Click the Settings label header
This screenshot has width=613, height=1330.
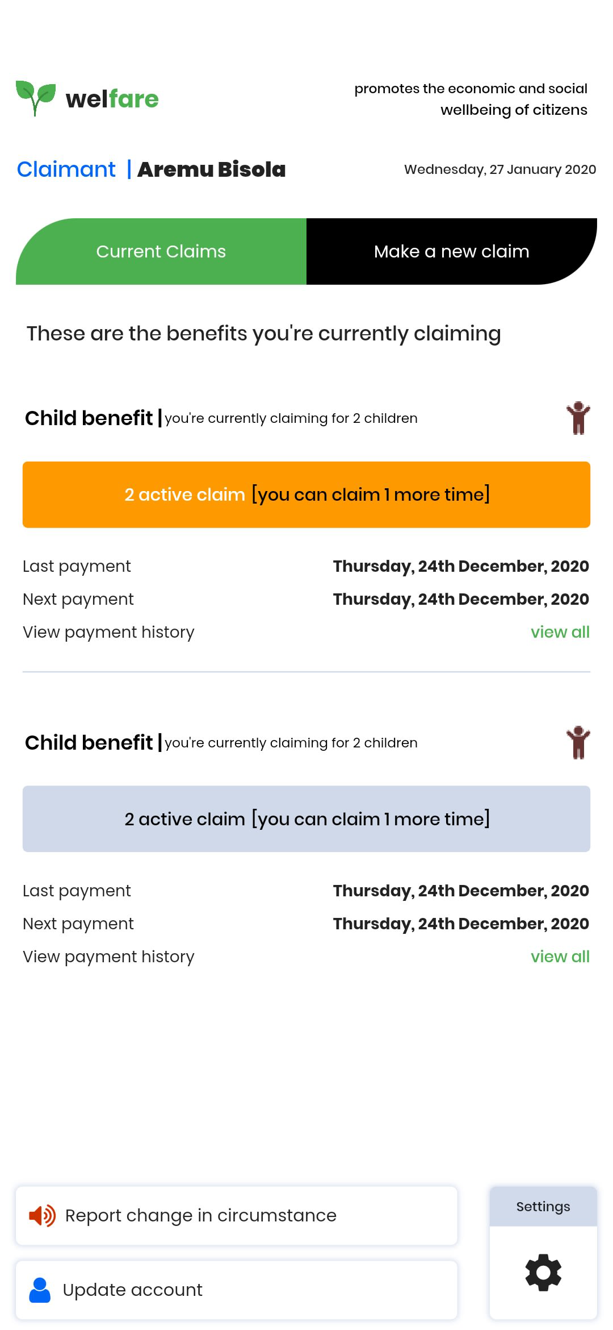pyautogui.click(x=543, y=1207)
